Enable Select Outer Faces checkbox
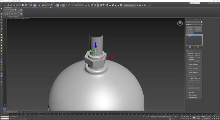The width and height of the screenshot is (220, 120). point(188,96)
